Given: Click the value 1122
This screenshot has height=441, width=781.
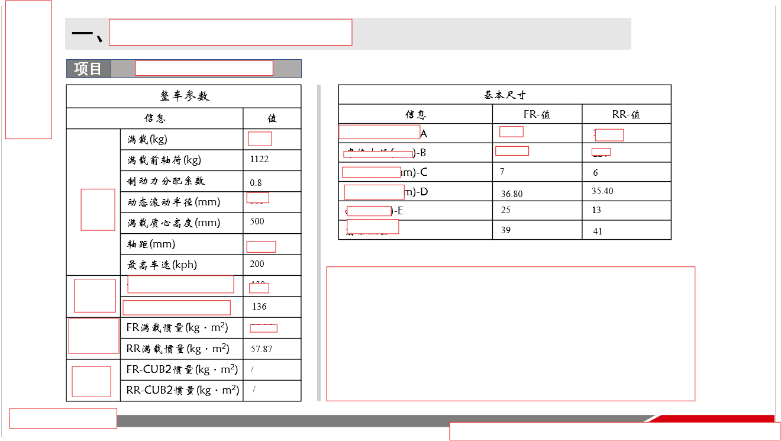Looking at the screenshot, I should (259, 159).
